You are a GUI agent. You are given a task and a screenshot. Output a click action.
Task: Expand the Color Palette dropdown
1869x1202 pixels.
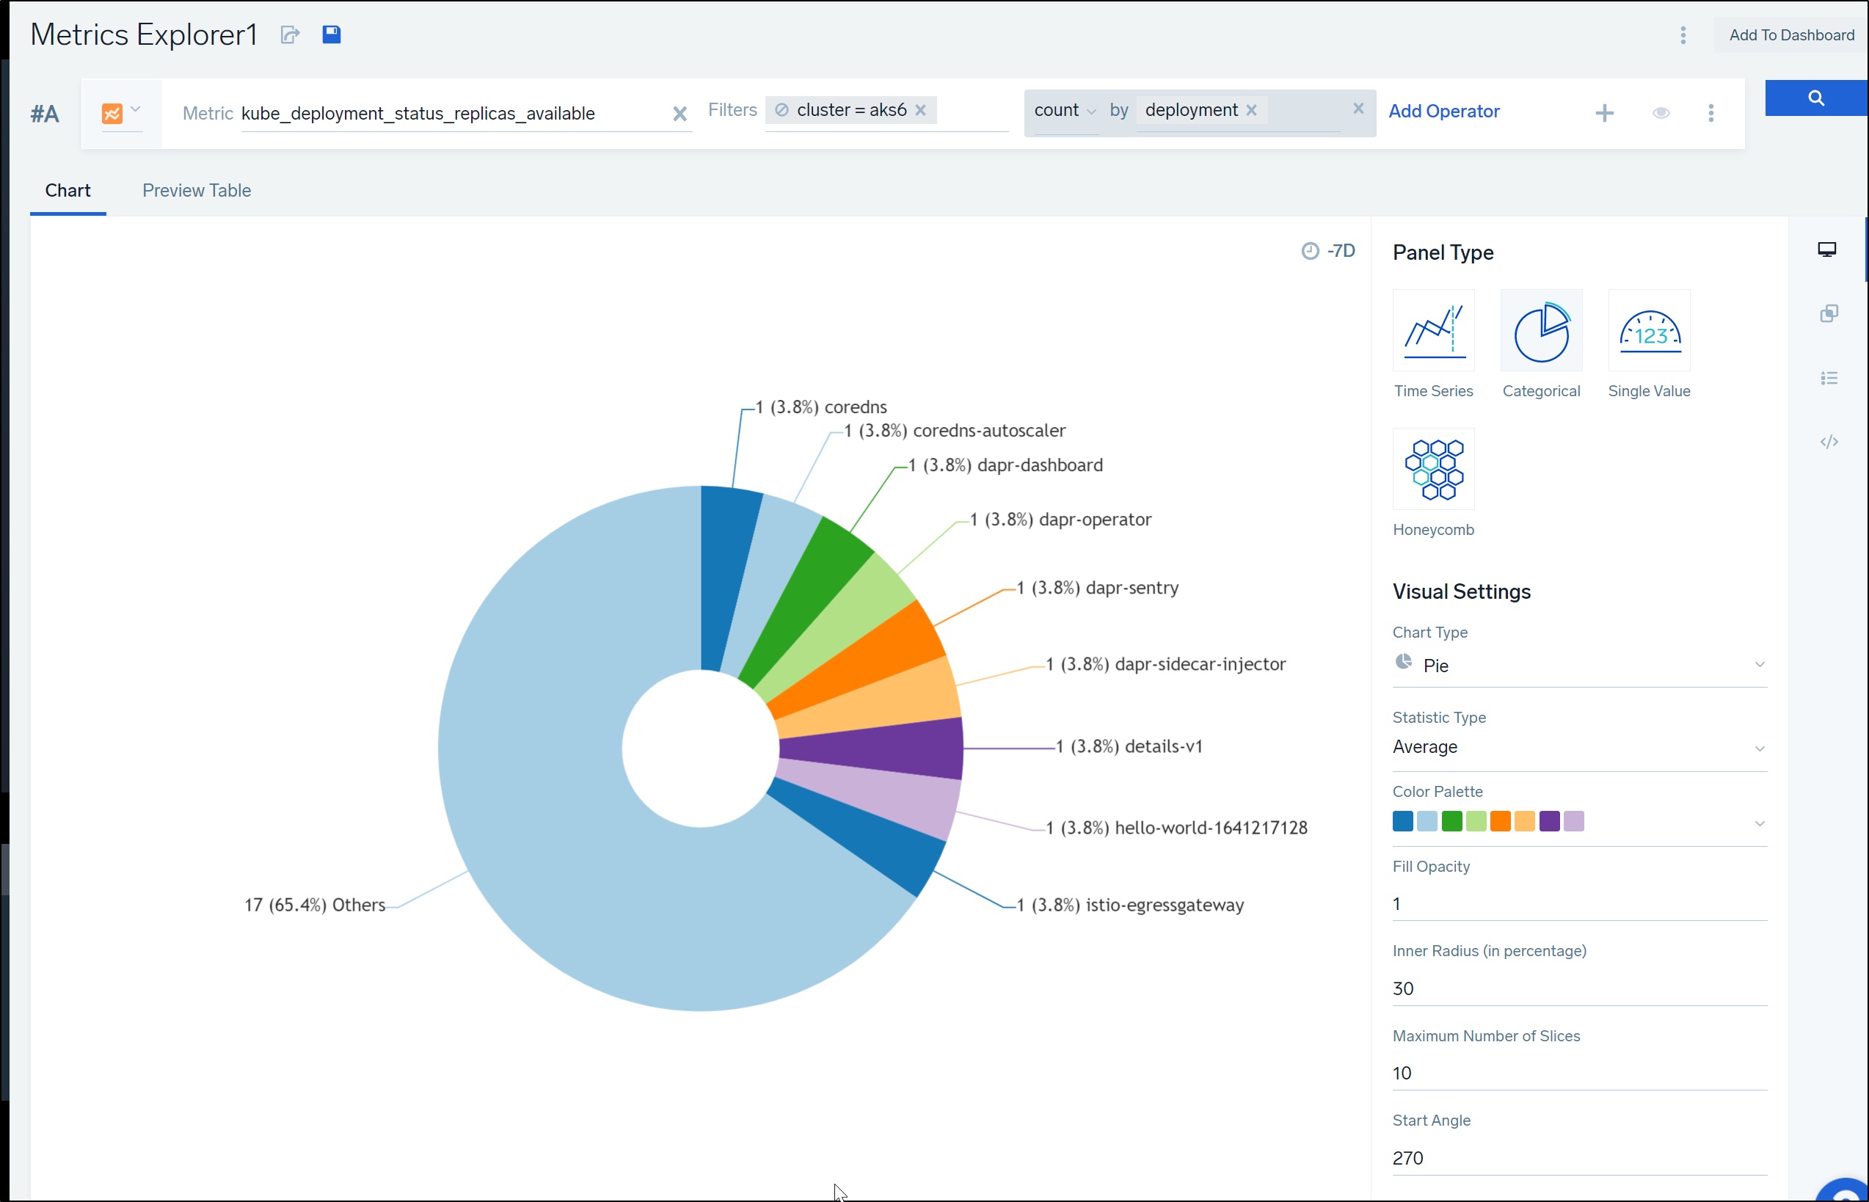(x=1759, y=823)
